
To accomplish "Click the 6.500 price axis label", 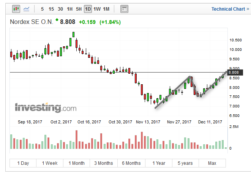I will pyautogui.click(x=234, y=115).
